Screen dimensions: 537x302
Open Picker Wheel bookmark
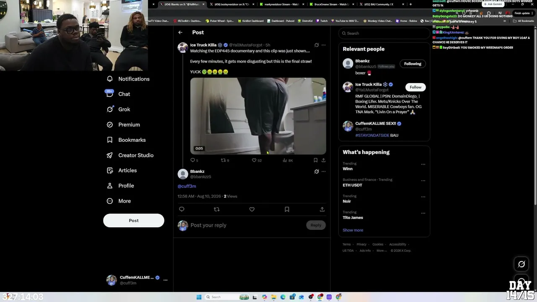(x=219, y=21)
